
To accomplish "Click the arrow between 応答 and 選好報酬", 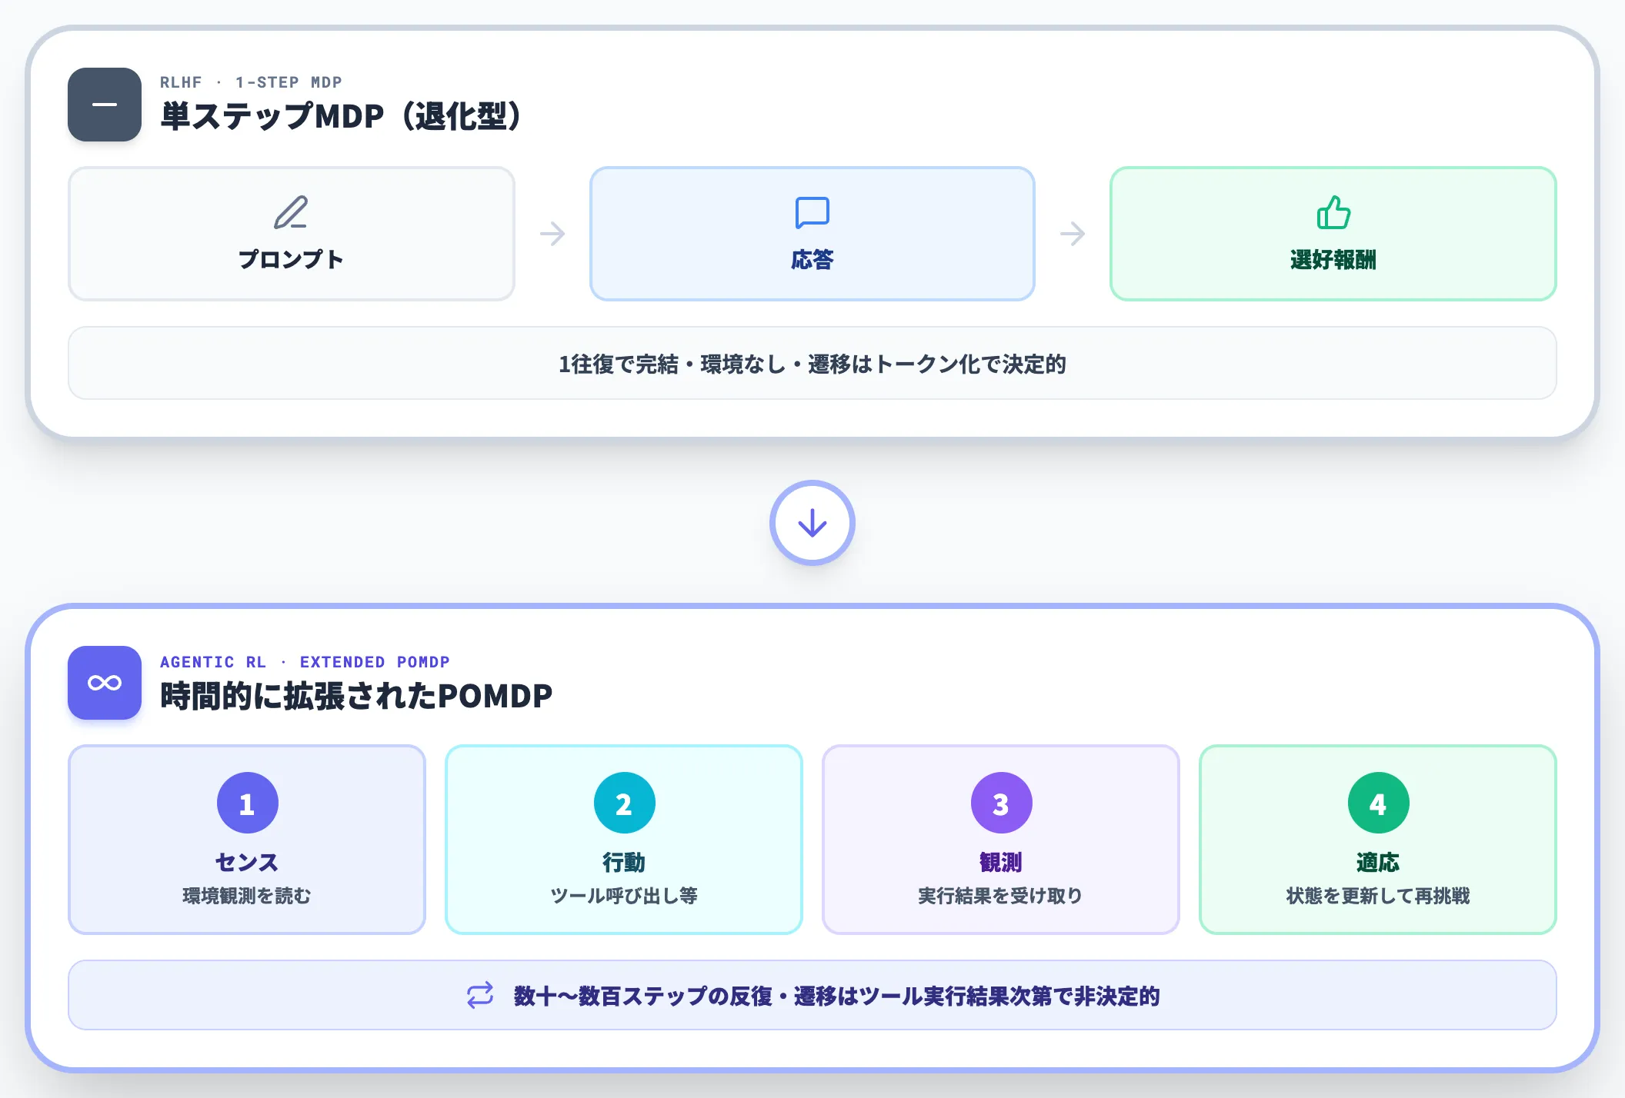I will (1073, 234).
